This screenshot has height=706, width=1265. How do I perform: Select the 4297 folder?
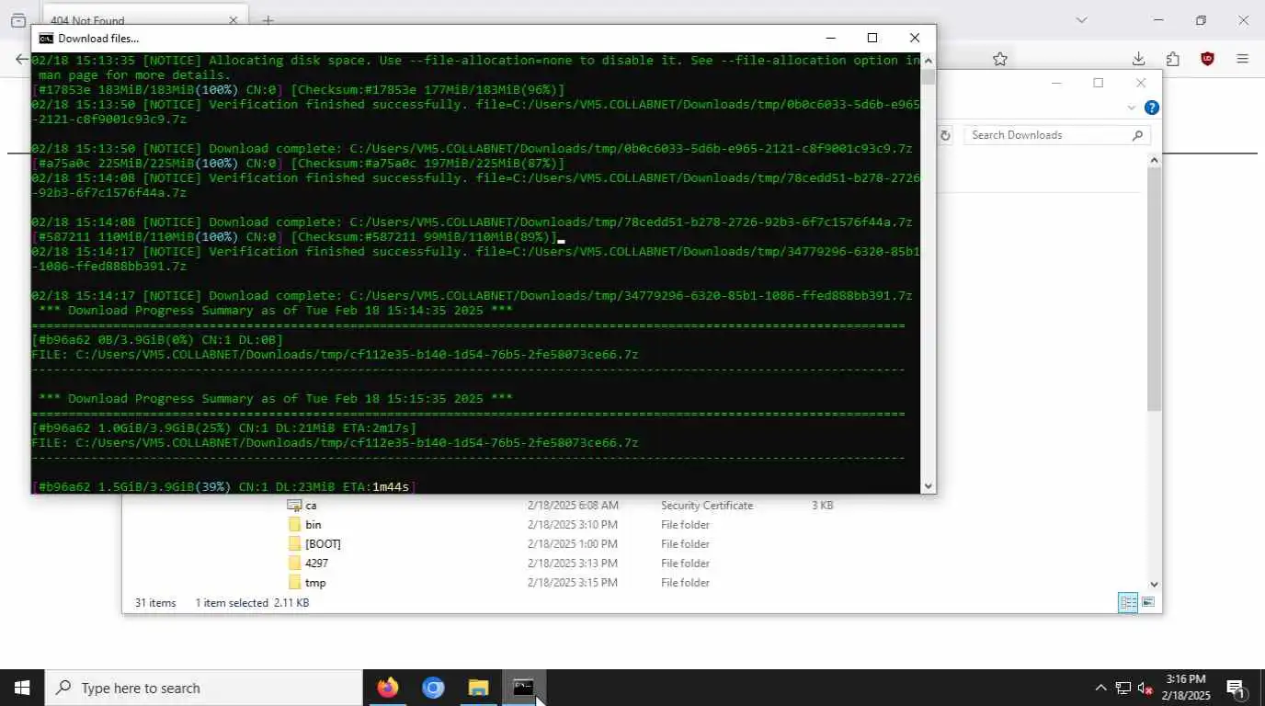tap(316, 564)
